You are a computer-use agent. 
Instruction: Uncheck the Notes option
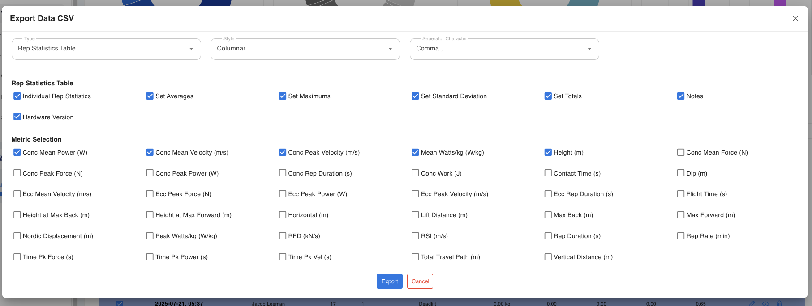tap(681, 96)
